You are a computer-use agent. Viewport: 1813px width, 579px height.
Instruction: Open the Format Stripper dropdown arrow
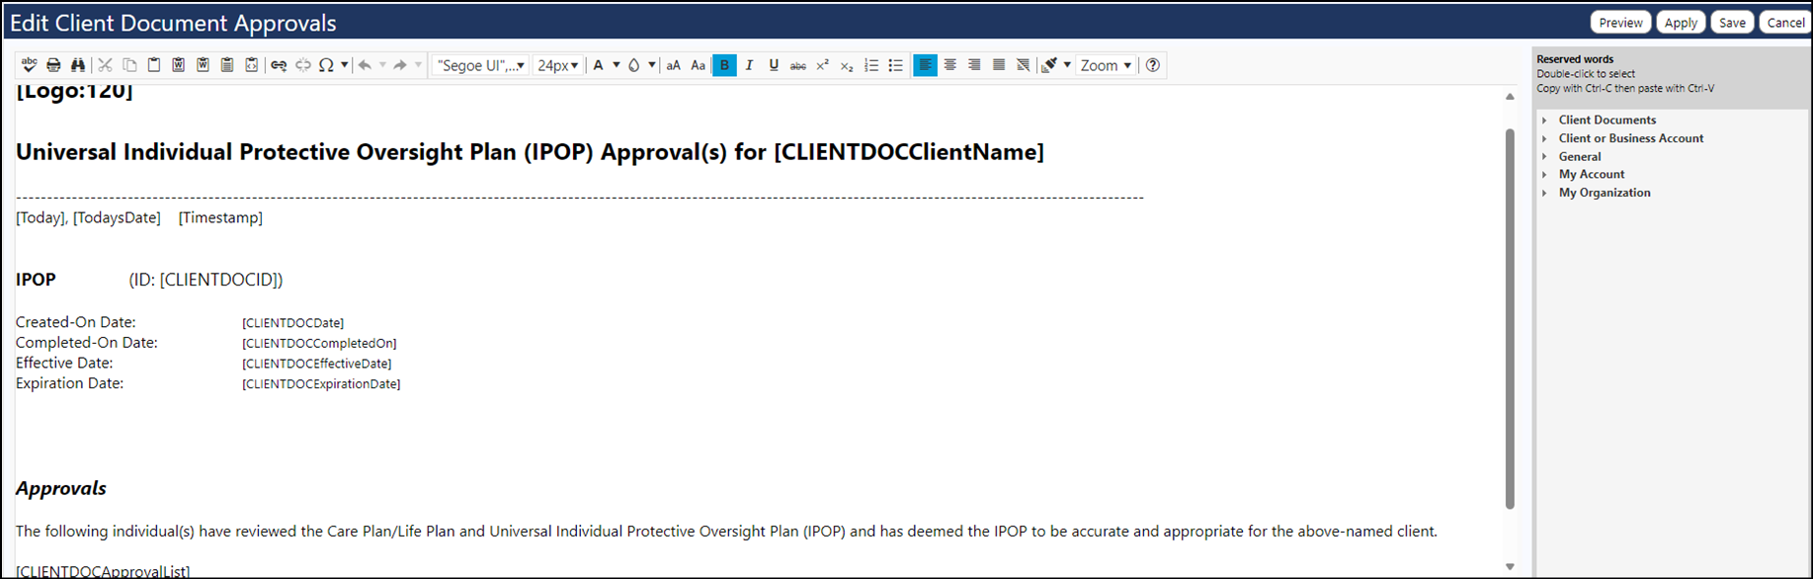[1067, 65]
